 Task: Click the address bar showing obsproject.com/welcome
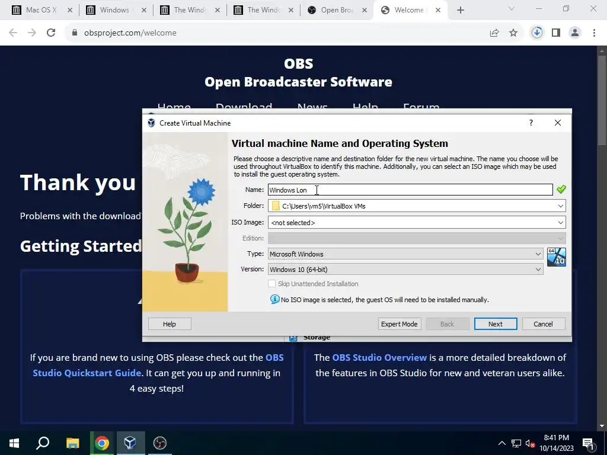[130, 33]
